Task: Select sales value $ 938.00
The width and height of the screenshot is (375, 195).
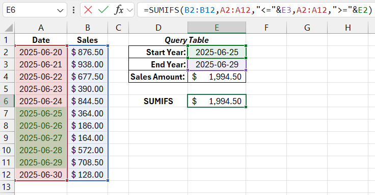Action: (x=88, y=64)
